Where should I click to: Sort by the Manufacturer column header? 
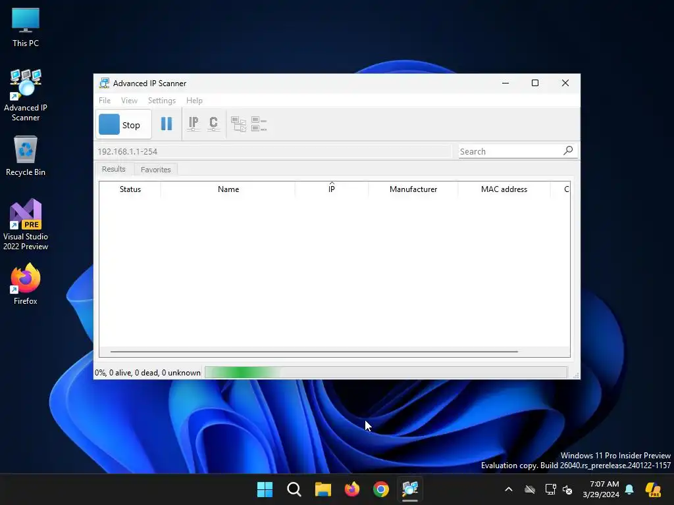click(x=413, y=189)
